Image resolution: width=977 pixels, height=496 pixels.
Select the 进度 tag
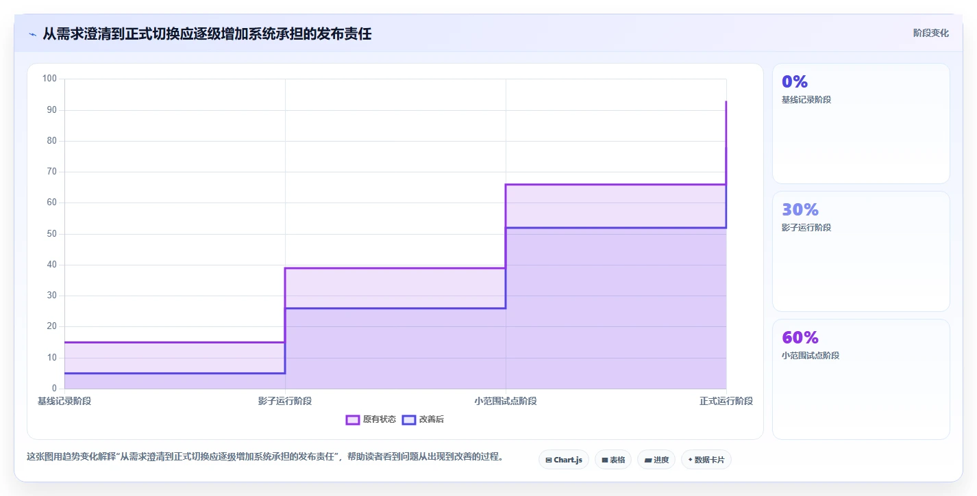pyautogui.click(x=656, y=460)
